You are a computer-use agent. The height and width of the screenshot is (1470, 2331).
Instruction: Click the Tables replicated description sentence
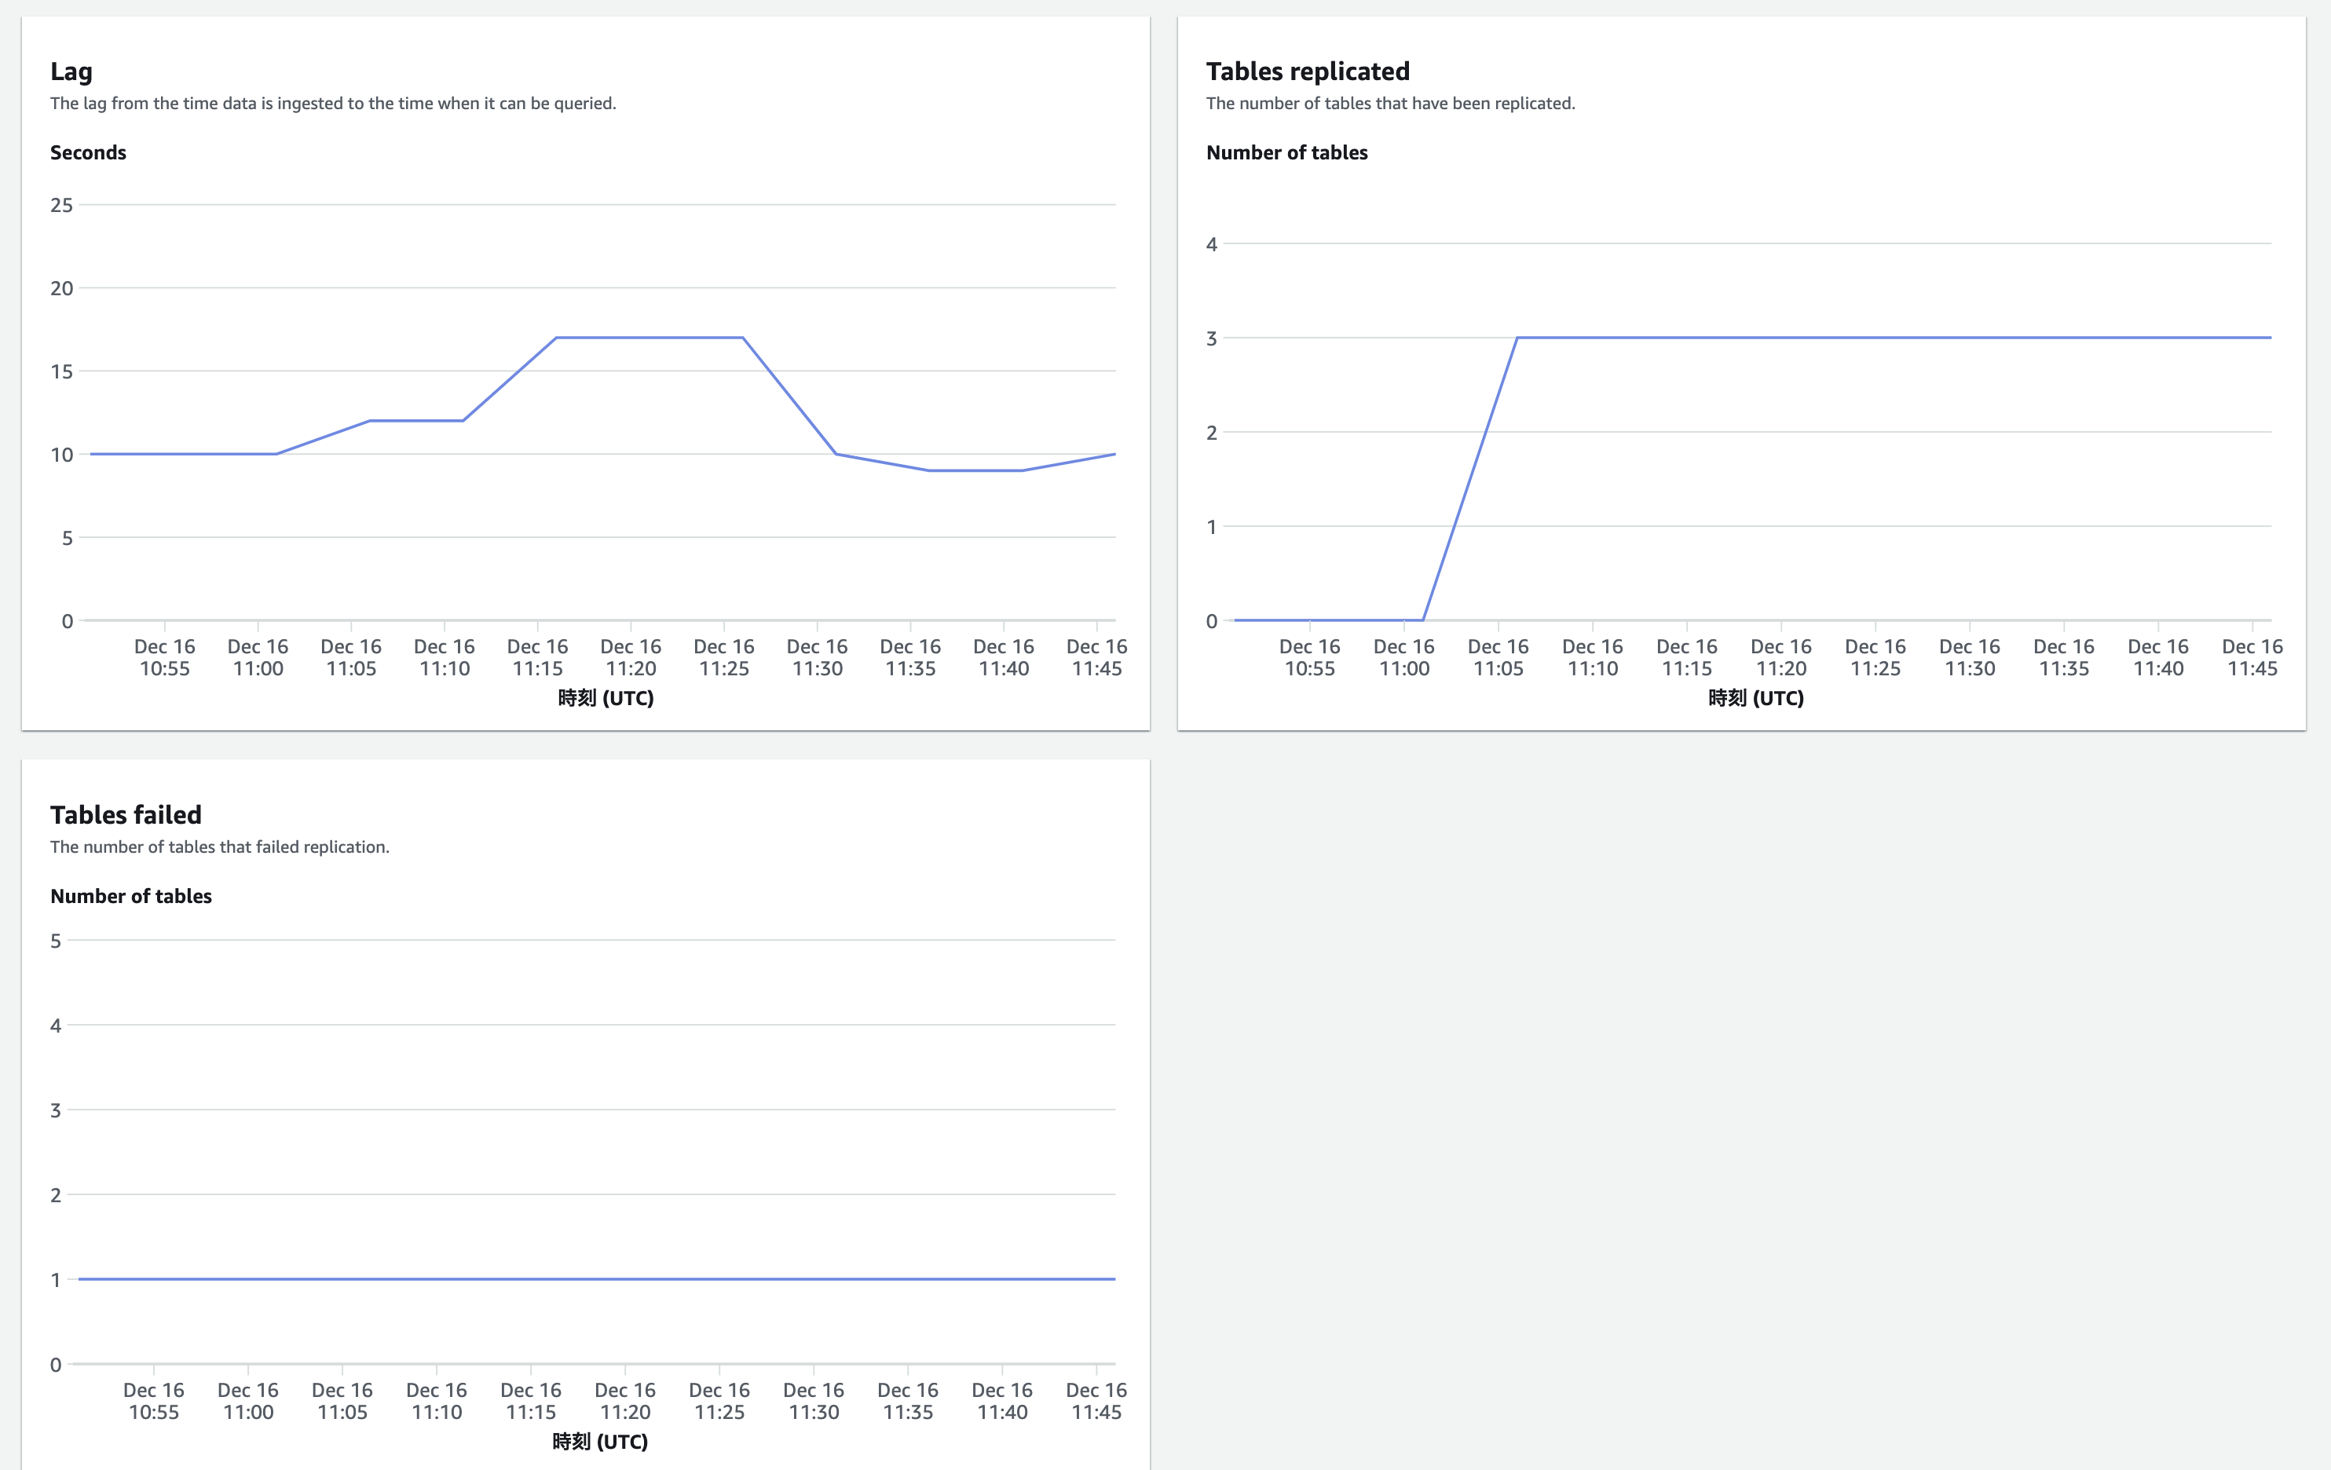(1390, 104)
